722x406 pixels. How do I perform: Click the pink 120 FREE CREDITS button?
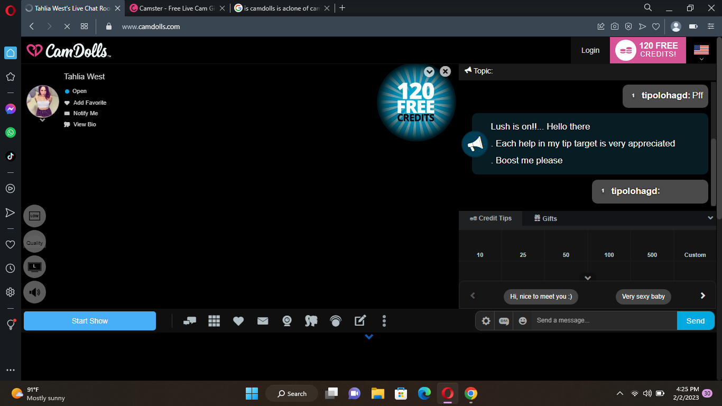pyautogui.click(x=648, y=50)
